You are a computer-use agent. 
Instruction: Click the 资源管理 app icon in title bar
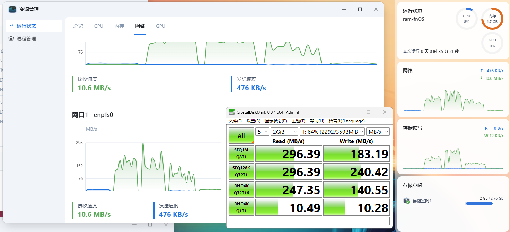[12, 9]
